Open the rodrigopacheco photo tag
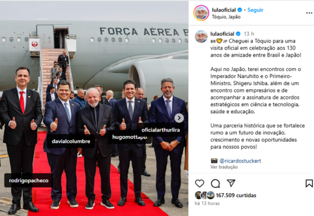 coord(28,180)
